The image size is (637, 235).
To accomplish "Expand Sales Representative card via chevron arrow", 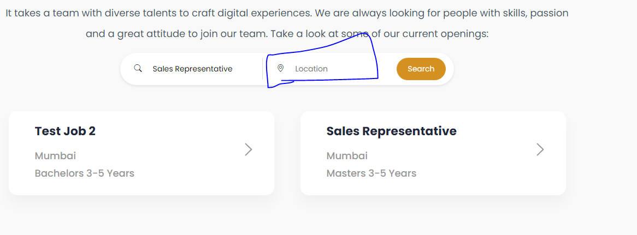I will pos(540,149).
